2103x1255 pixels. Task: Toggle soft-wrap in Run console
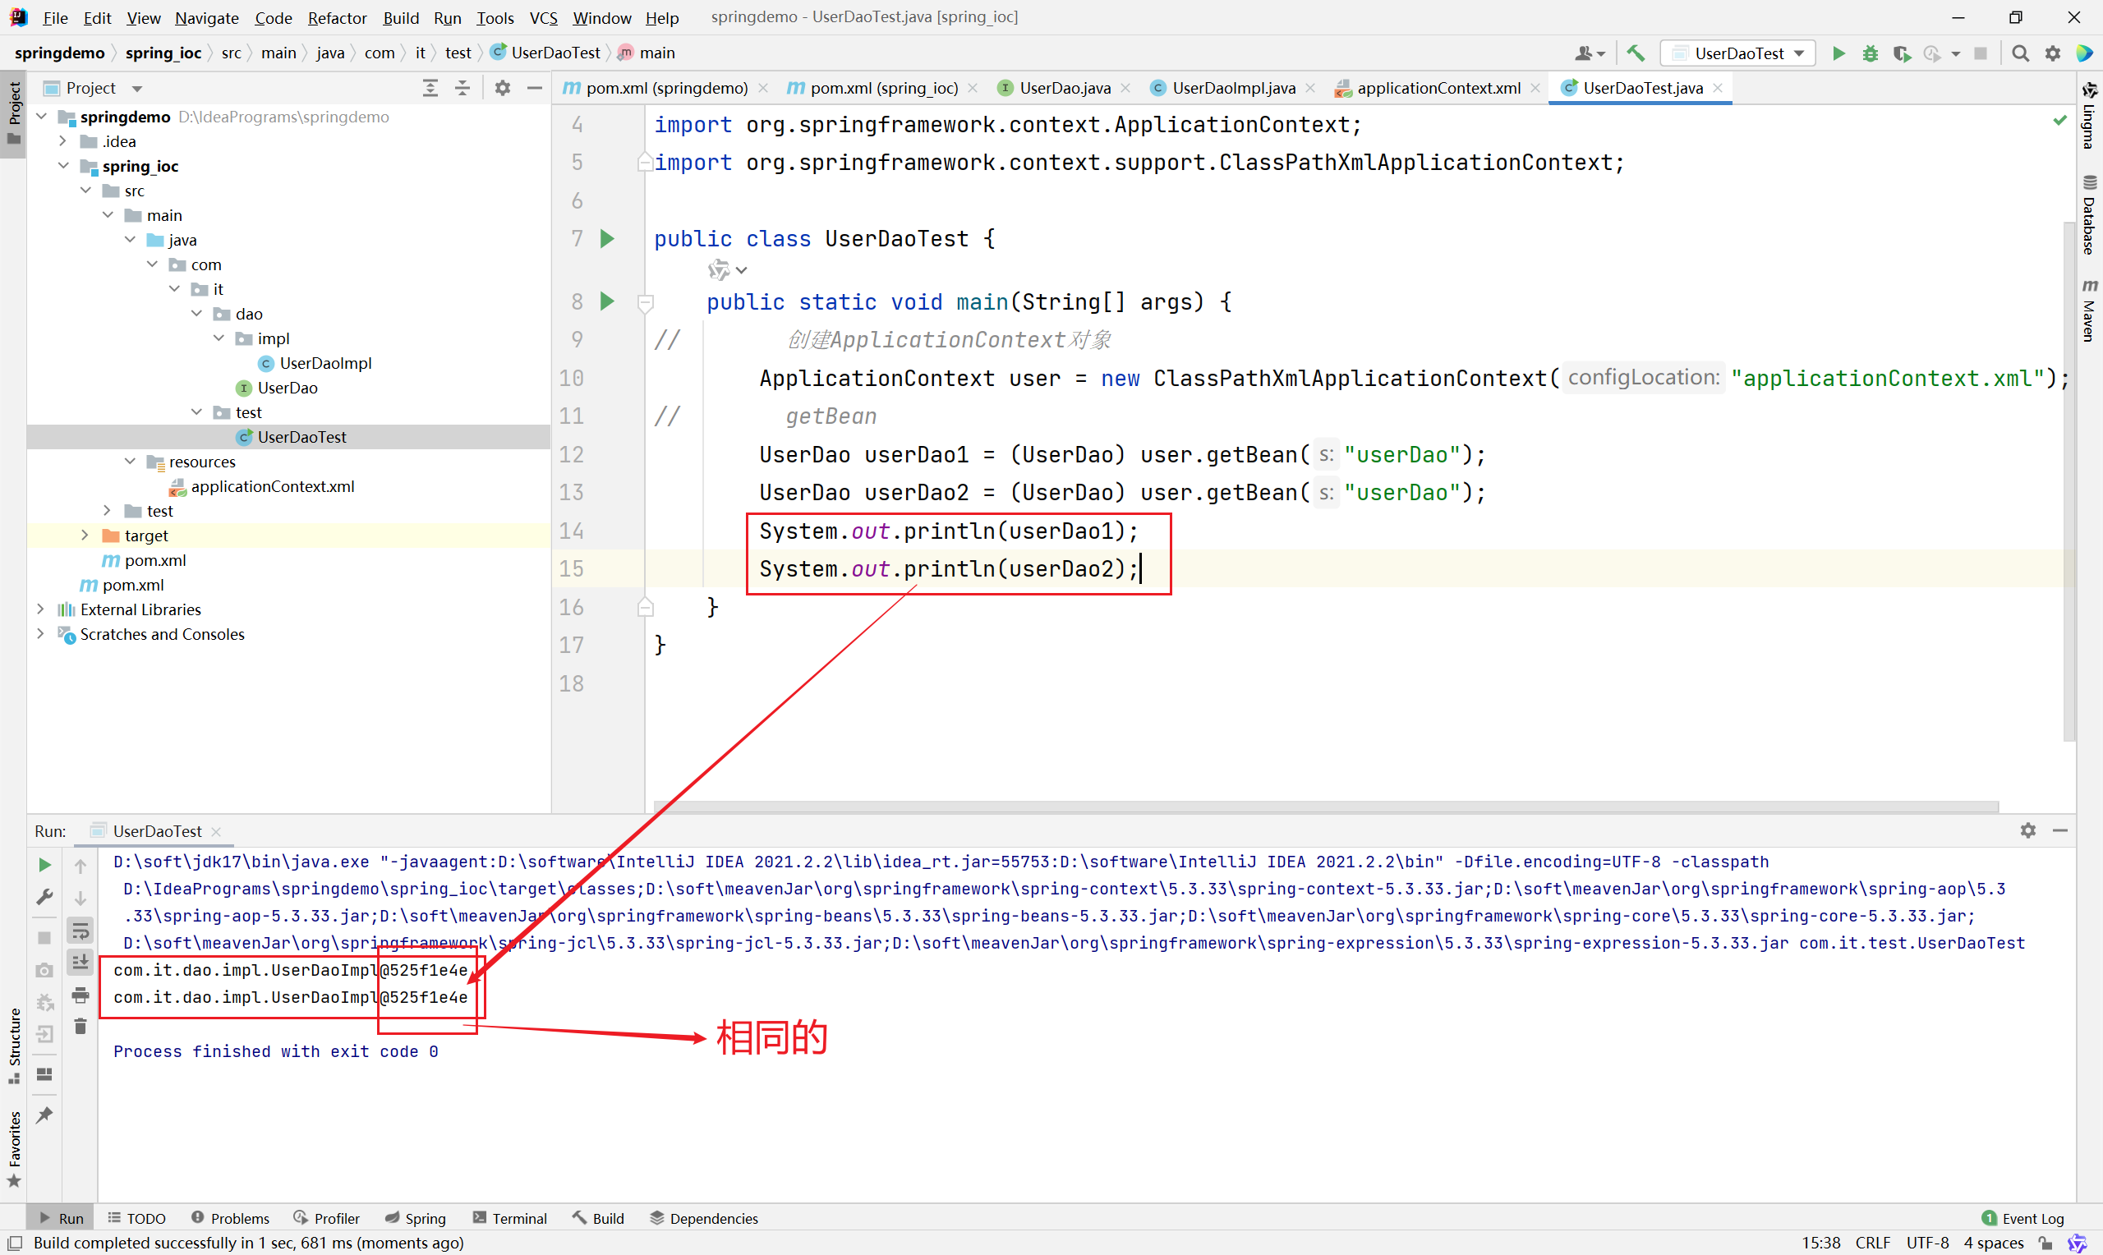point(81,931)
